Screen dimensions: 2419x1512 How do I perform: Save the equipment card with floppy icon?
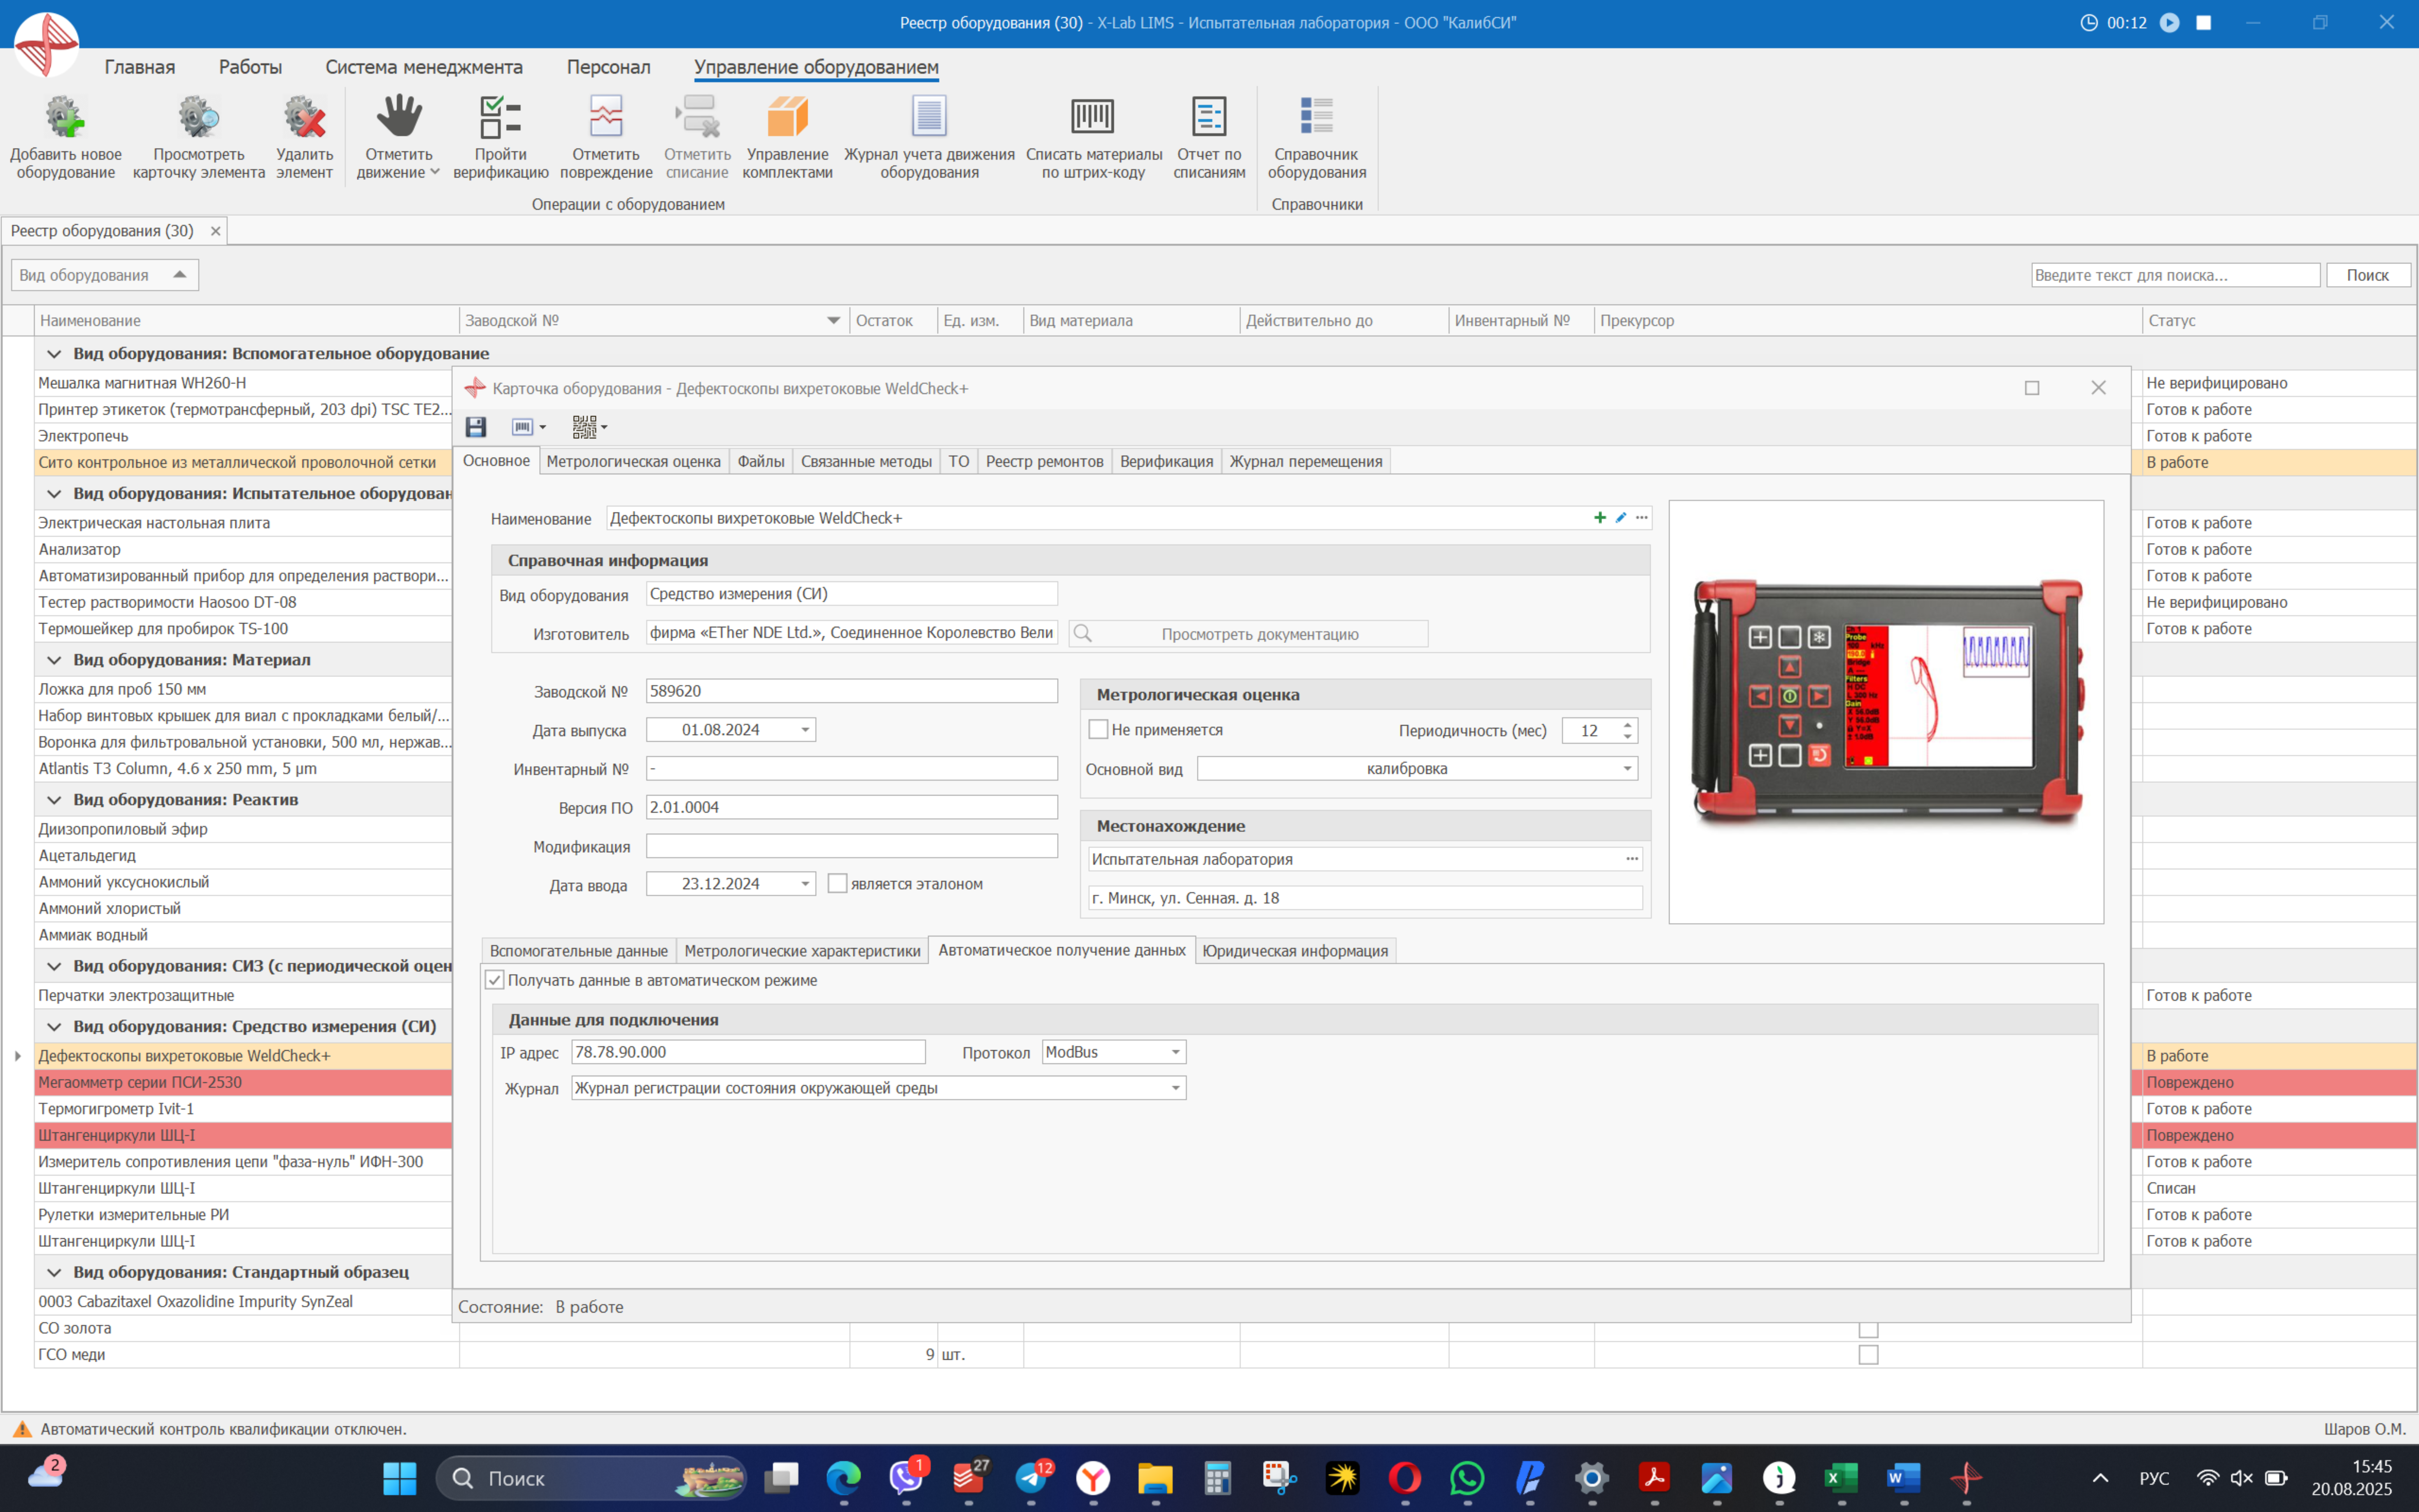[x=476, y=427]
